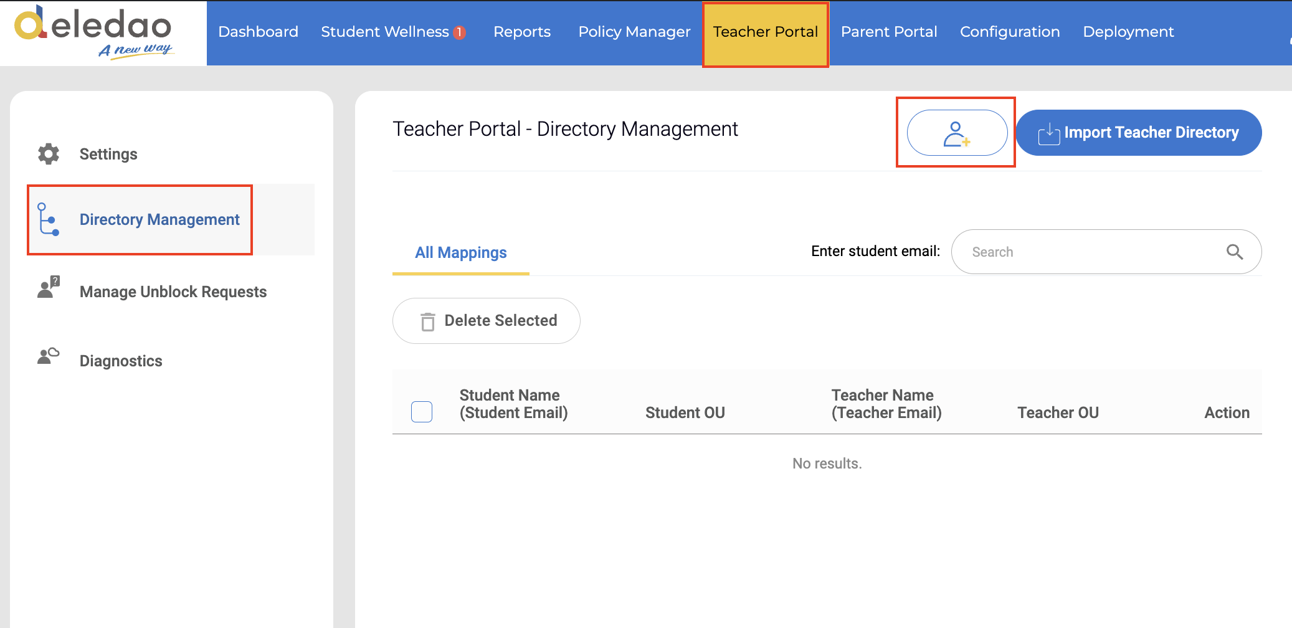The image size is (1292, 628).
Task: Open the Deployment menu
Action: (1128, 32)
